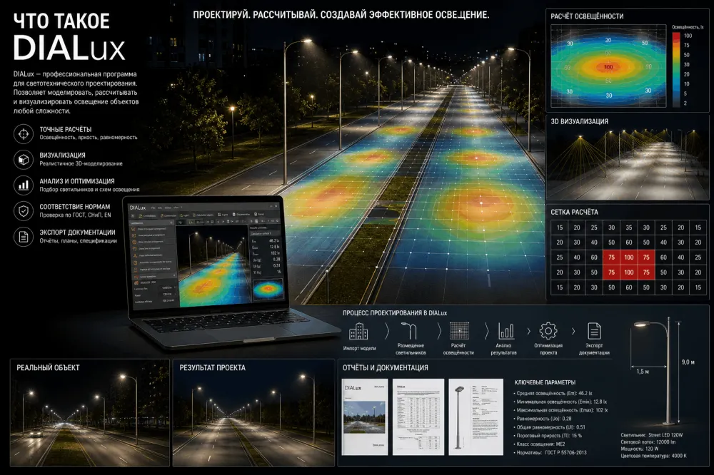Image resolution: width=714 pixels, height=475 pixels.
Task: Click the building icon for Импорт модели
Action: [x=358, y=332]
